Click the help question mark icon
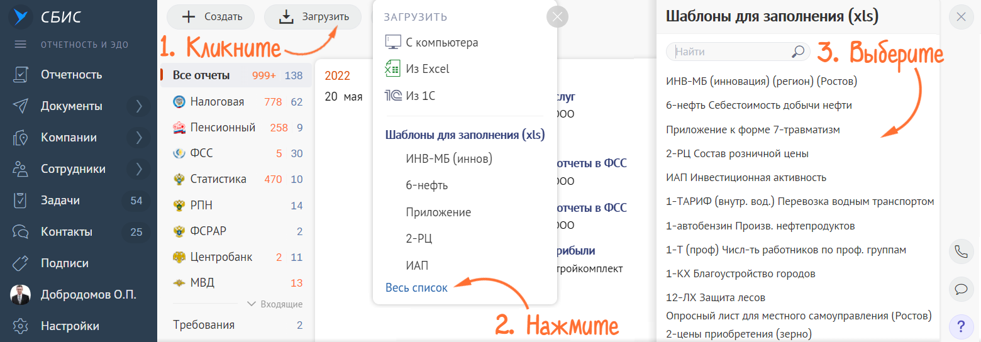The height and width of the screenshot is (342, 981). (x=961, y=326)
